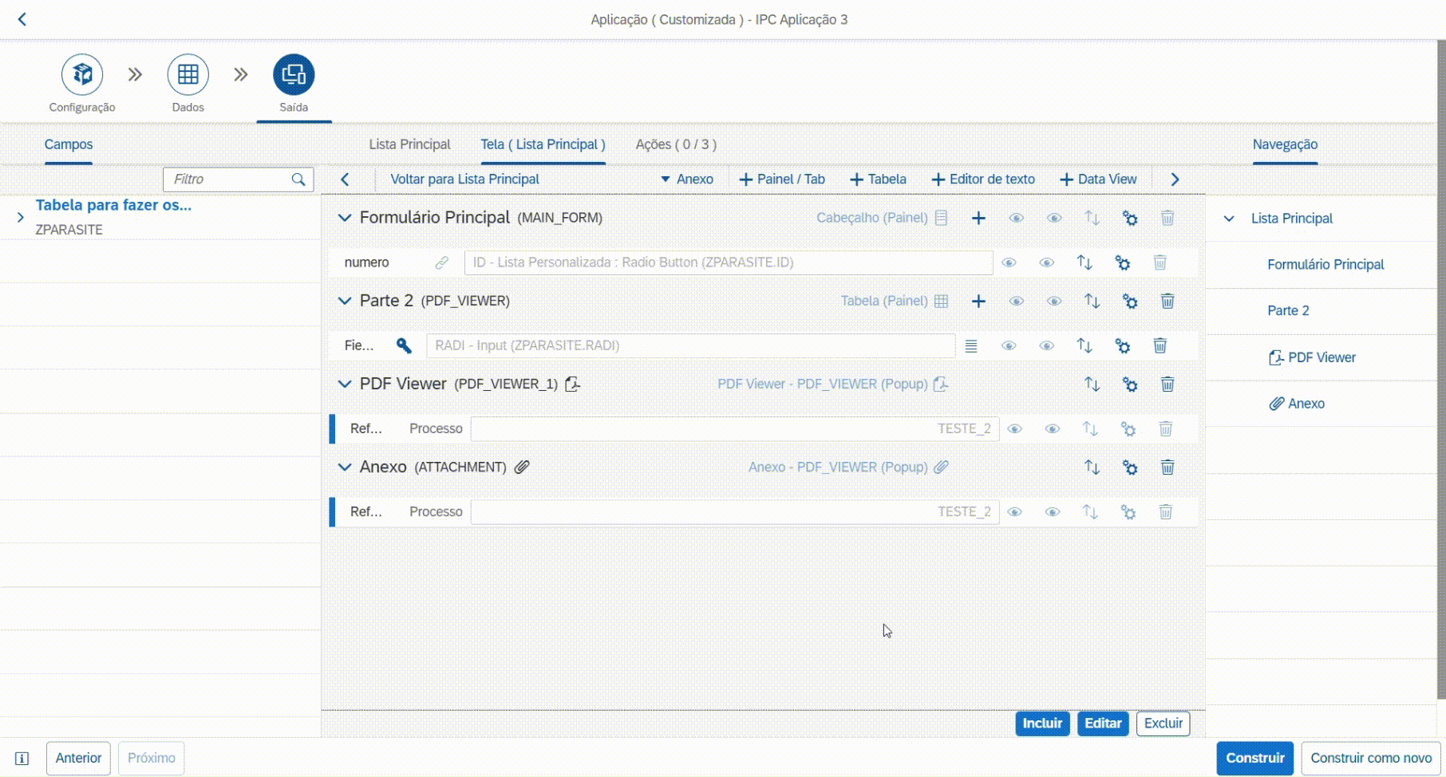Image resolution: width=1446 pixels, height=777 pixels.
Task: Click reorder arrows on PDF Viewer row
Action: click(x=1092, y=384)
